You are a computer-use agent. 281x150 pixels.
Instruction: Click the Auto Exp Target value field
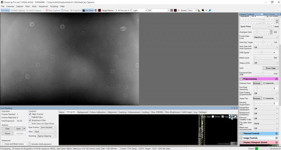[276, 42]
